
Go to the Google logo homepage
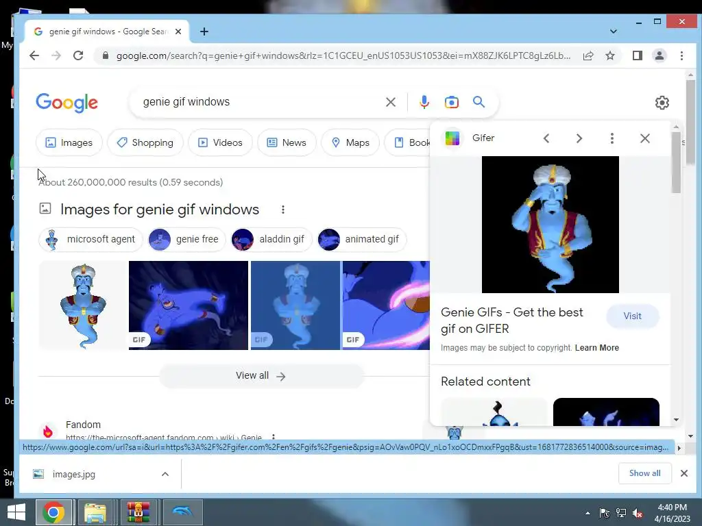pos(66,103)
